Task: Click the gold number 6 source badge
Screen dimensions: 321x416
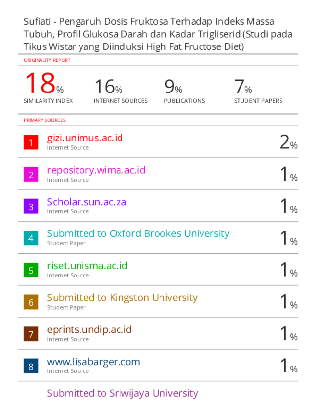Action: 31,302
